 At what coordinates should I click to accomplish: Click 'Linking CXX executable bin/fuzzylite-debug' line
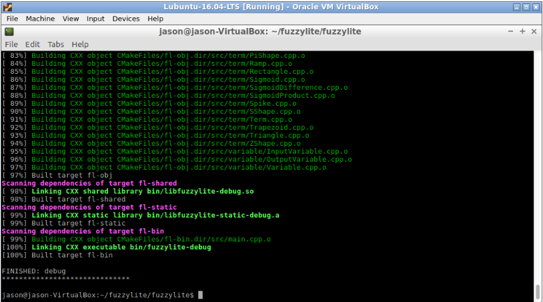click(106, 247)
